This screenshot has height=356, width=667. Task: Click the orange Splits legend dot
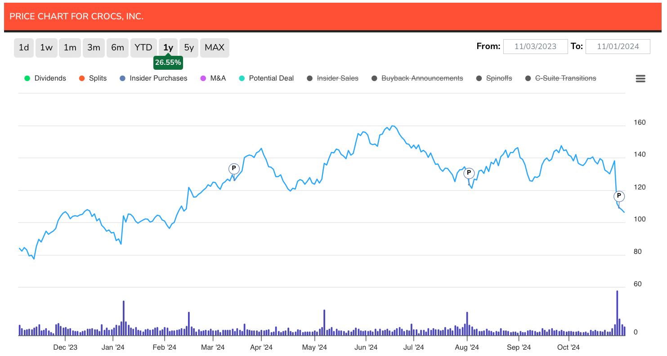(81, 78)
